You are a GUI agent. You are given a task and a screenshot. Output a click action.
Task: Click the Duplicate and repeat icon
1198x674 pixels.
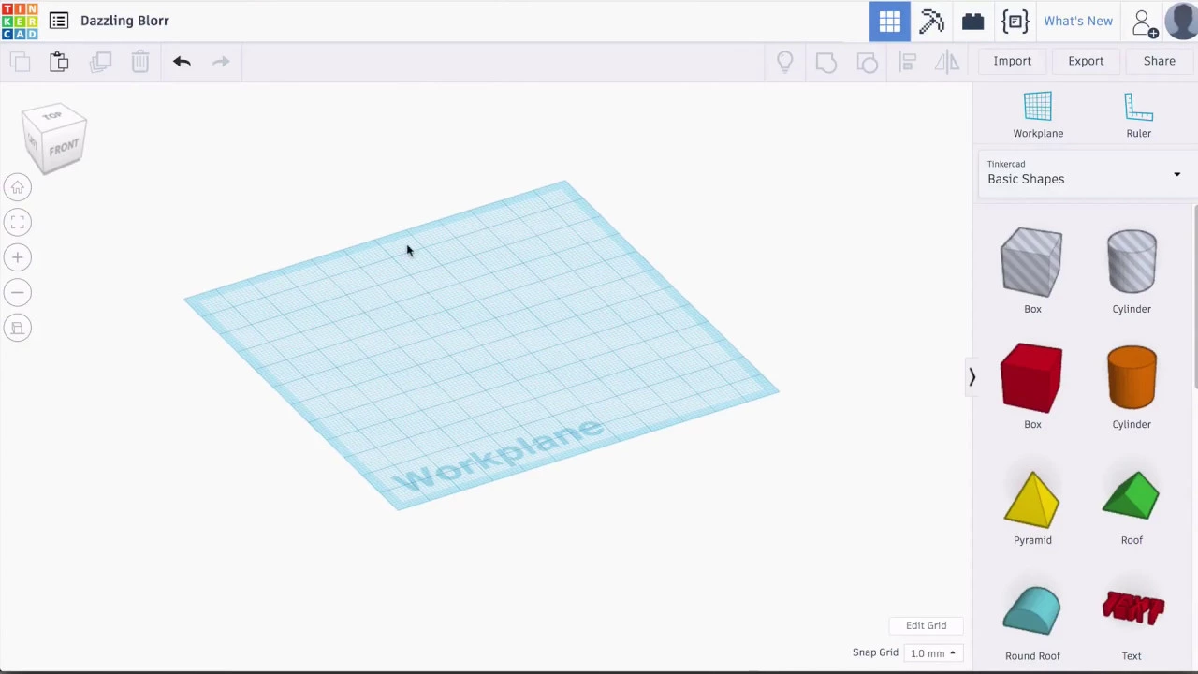100,62
